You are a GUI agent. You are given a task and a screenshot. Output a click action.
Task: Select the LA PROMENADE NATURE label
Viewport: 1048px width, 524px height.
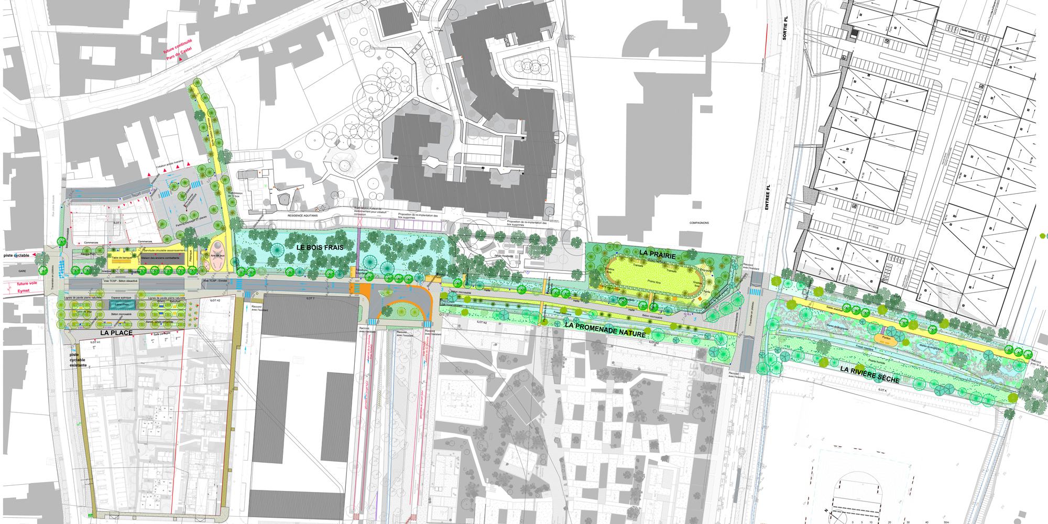pos(605,329)
